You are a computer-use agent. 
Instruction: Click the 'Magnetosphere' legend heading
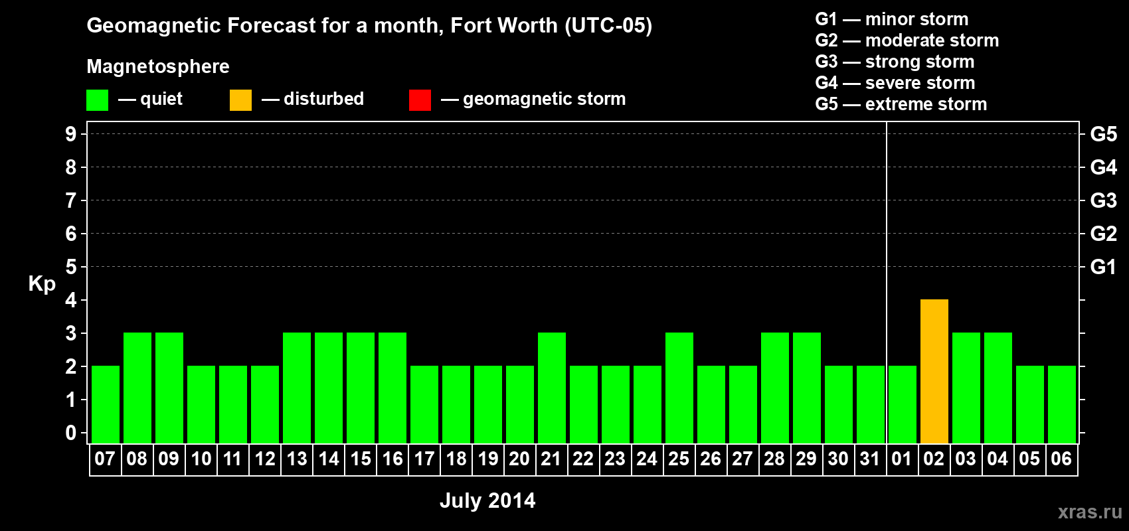[x=158, y=66]
